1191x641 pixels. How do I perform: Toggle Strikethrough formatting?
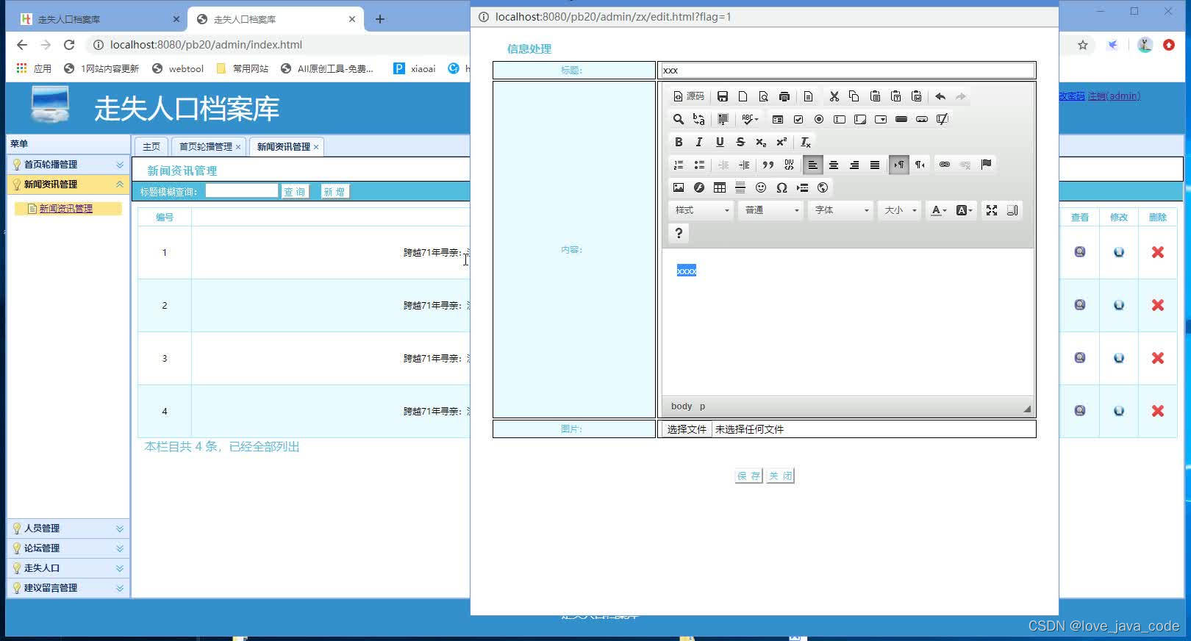coord(740,142)
